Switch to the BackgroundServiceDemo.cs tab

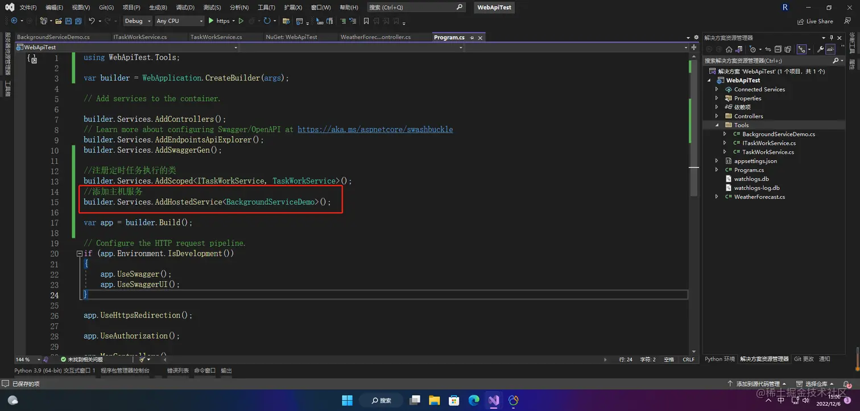coord(53,37)
